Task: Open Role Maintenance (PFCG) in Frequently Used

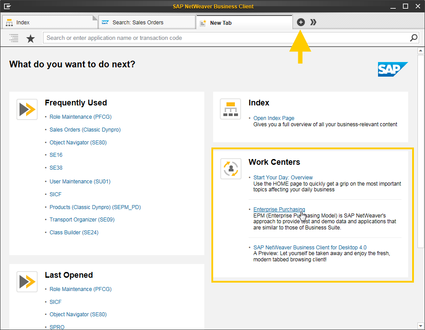Action: point(80,117)
